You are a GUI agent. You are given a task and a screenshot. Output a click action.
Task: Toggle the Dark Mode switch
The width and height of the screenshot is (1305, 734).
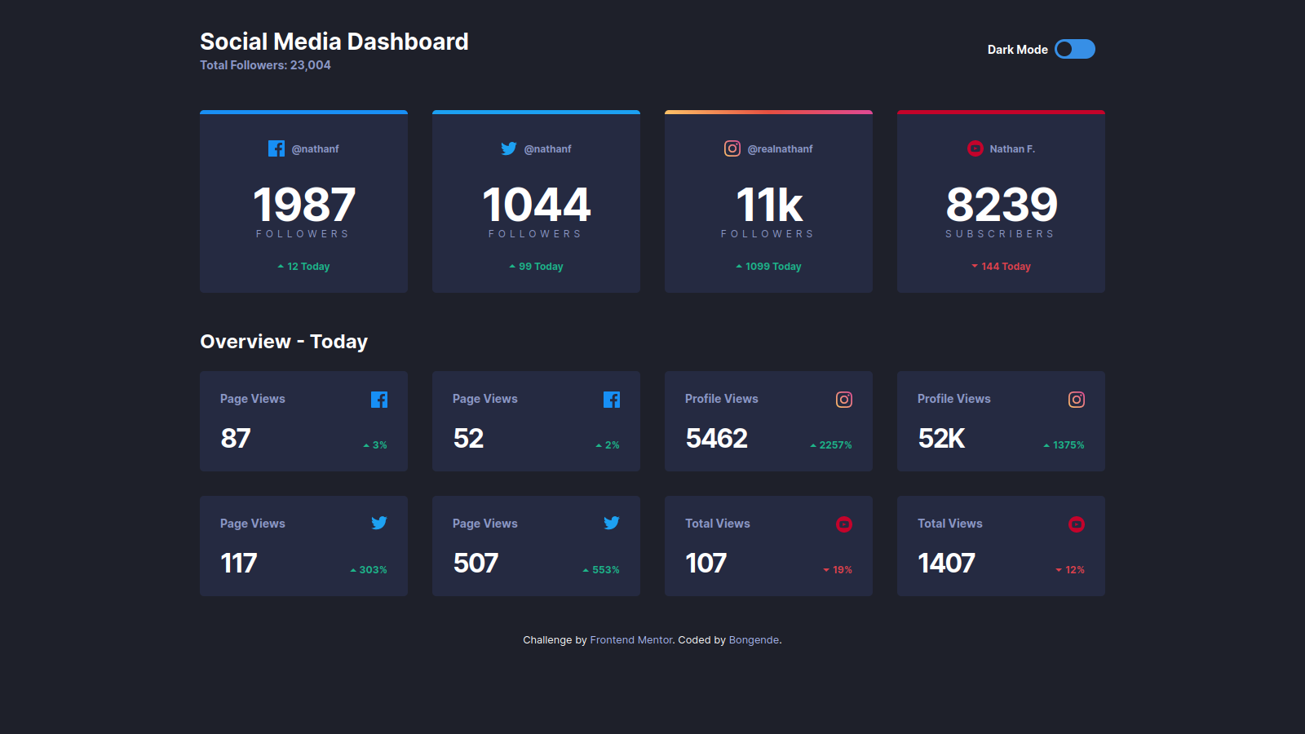tap(1075, 49)
